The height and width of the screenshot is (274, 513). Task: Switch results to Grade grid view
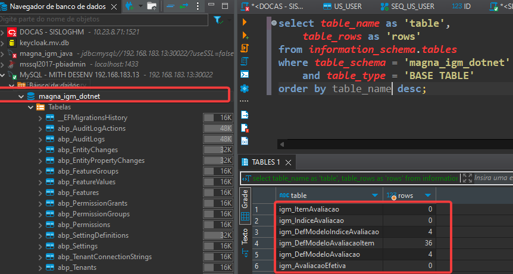244,204
